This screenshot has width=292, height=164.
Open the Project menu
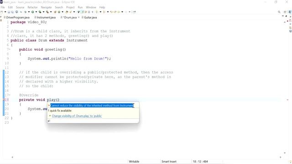[70, 7]
